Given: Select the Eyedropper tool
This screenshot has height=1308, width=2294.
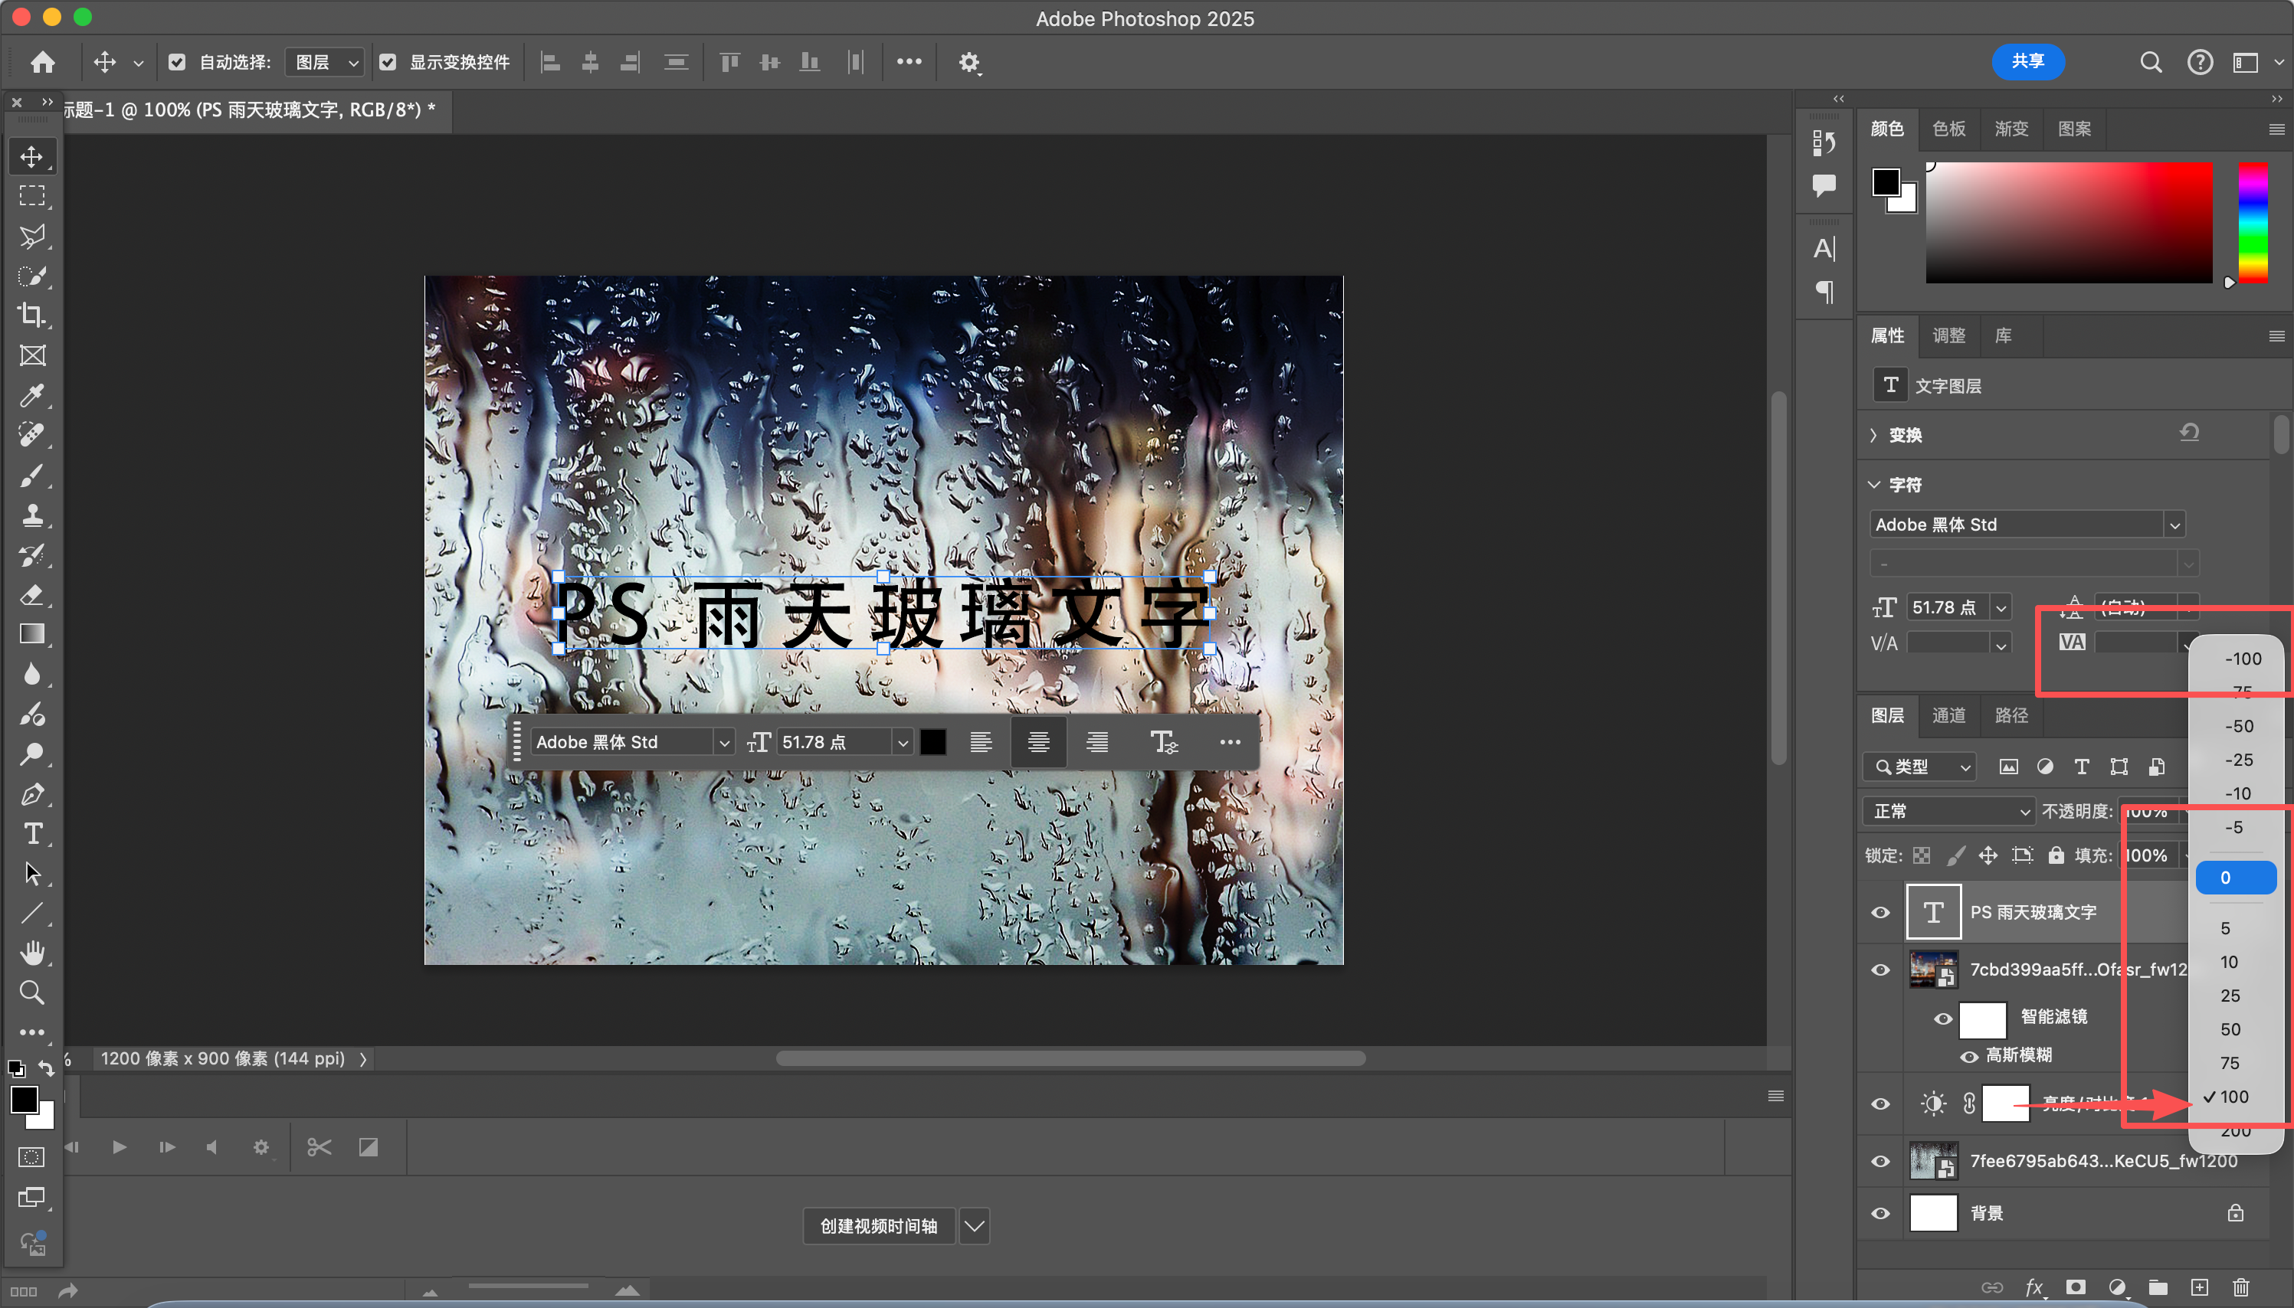Looking at the screenshot, I should [x=31, y=395].
